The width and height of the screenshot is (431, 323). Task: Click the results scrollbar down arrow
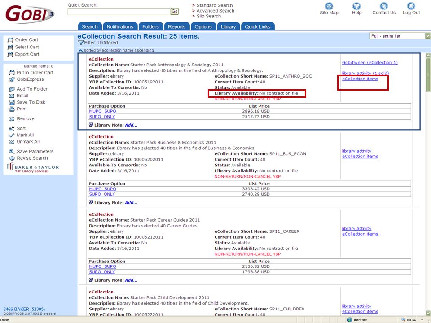428,313
